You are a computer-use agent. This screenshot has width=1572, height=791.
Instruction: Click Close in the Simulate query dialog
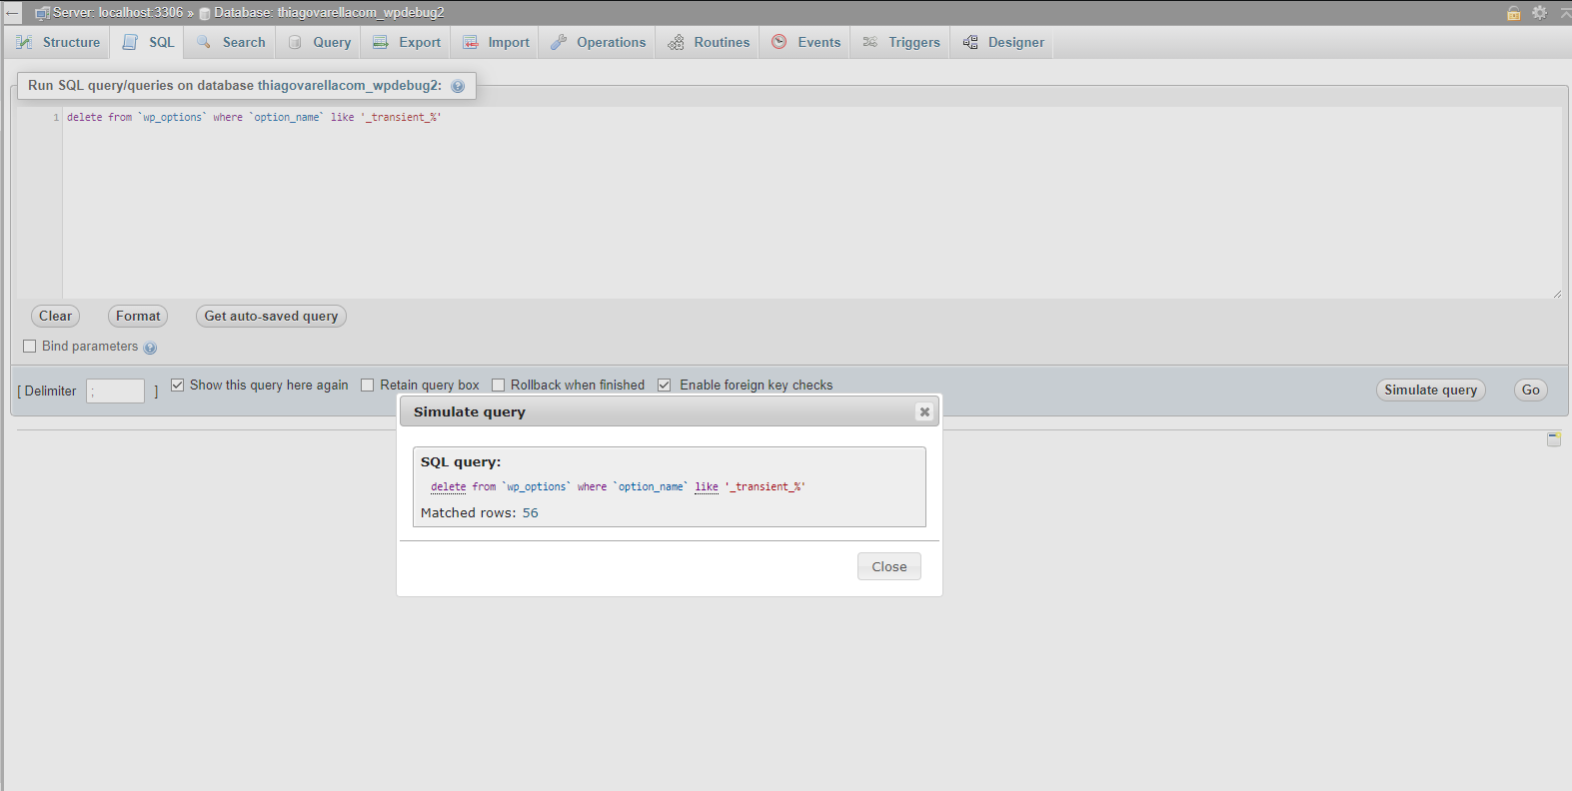point(889,566)
